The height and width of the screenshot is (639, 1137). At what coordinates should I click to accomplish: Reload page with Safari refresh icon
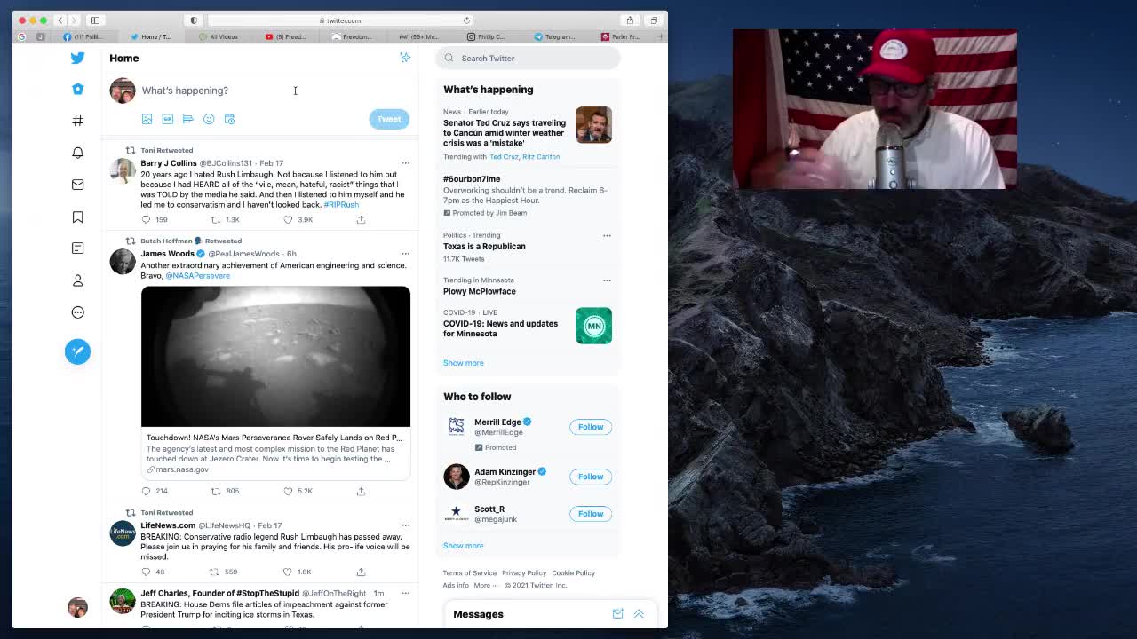pyautogui.click(x=466, y=20)
